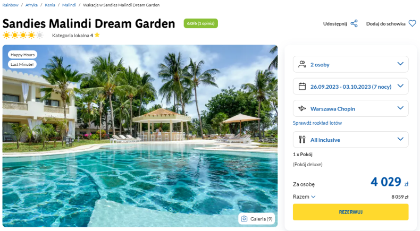
Task: Click the camera icon in the Galeria button
Action: click(244, 219)
